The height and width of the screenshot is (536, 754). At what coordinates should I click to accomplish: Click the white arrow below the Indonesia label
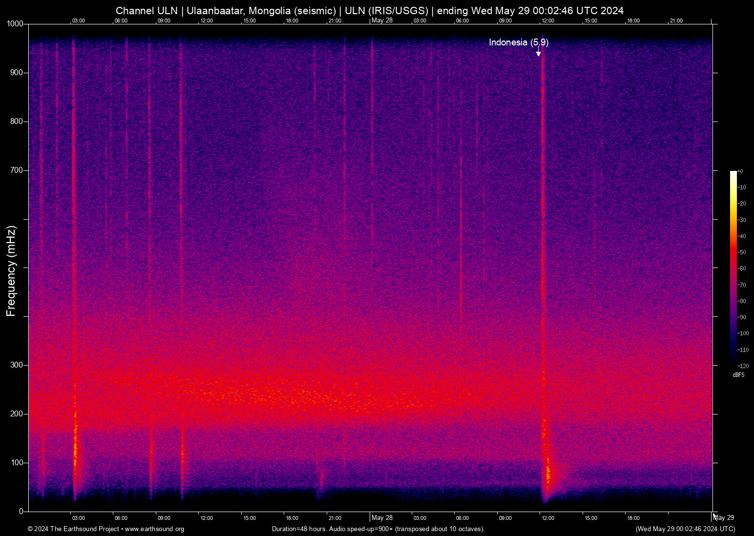539,51
